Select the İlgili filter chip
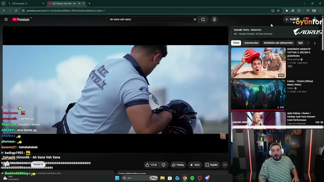The height and width of the screenshot is (182, 324). tap(300, 43)
